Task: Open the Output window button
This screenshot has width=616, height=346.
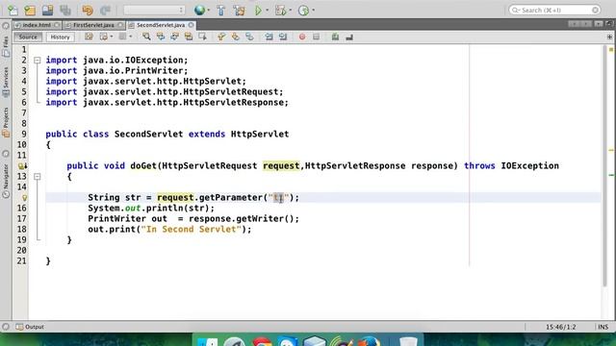Action: 30,327
